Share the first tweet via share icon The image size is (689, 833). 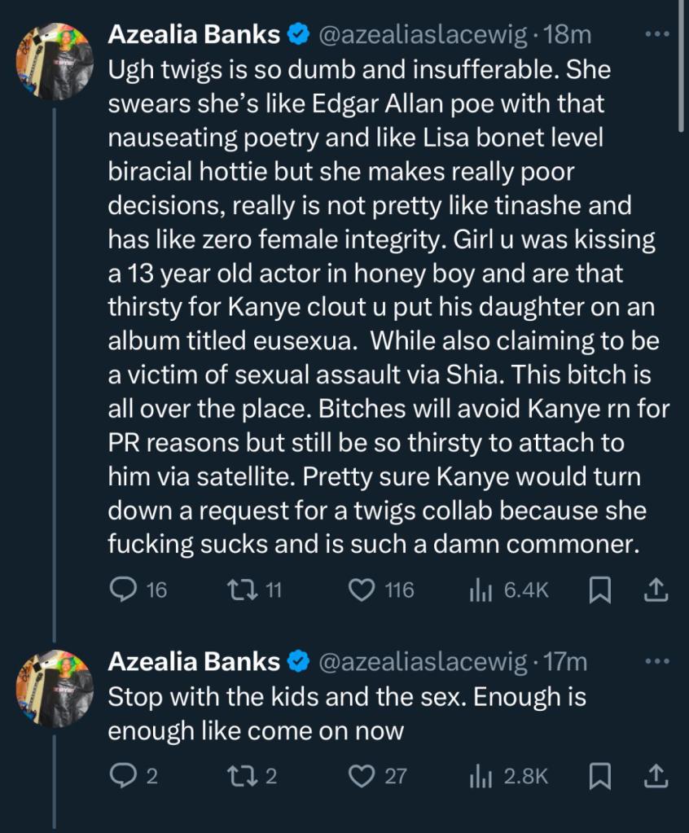click(x=656, y=590)
